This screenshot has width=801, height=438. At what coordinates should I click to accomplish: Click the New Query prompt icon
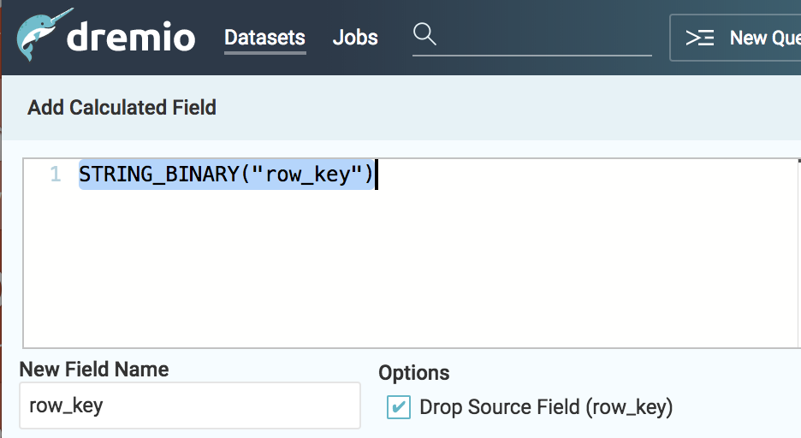700,38
